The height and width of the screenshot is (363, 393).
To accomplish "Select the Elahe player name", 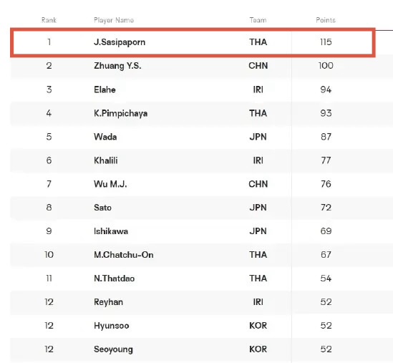I will coord(105,89).
